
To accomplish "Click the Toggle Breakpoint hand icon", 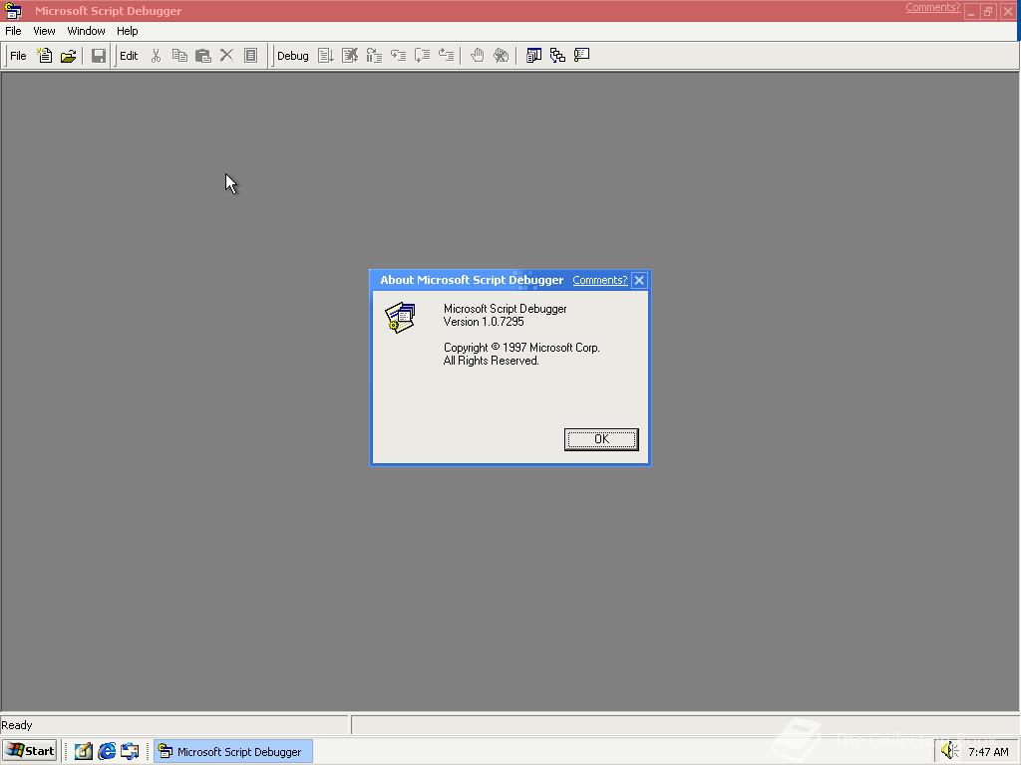I will (477, 56).
